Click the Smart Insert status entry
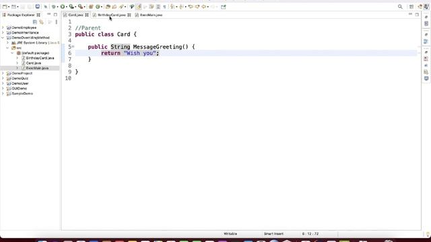 point(273,234)
